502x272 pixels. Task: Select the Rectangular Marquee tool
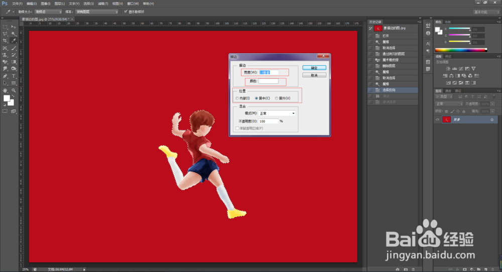point(5,27)
